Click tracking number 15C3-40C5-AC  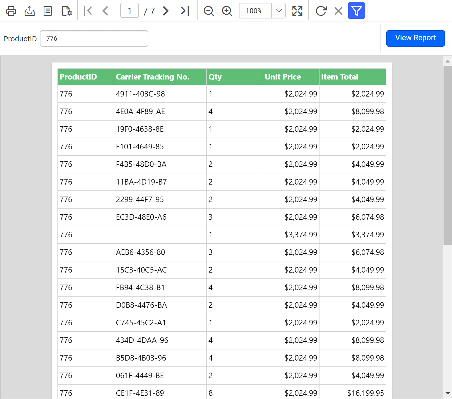(x=141, y=270)
